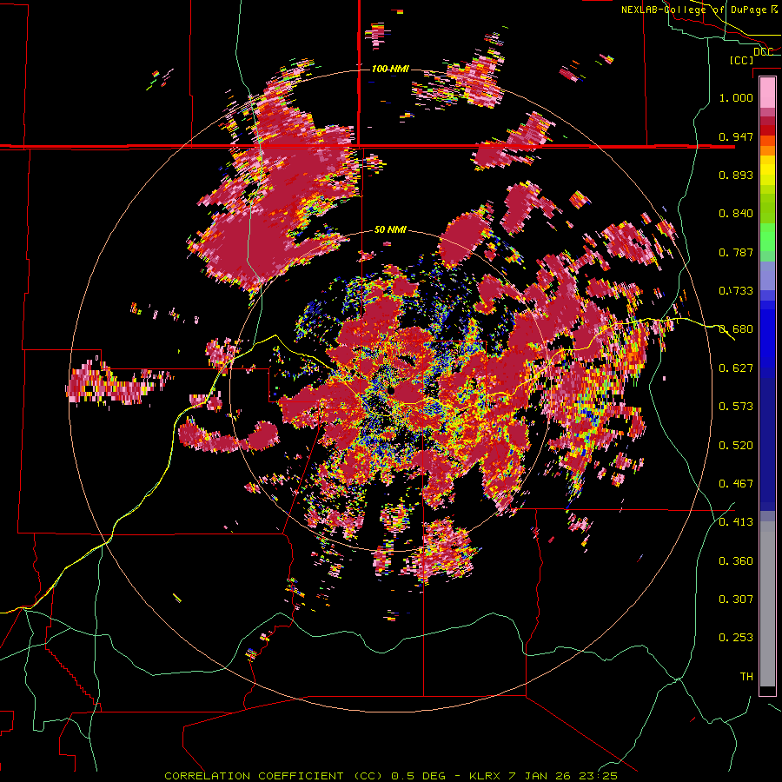The height and width of the screenshot is (782, 782).
Task: Click the 1.000 legend value
Action: tap(736, 97)
